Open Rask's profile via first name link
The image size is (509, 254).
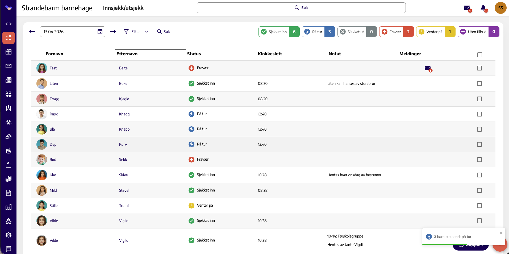click(x=54, y=114)
